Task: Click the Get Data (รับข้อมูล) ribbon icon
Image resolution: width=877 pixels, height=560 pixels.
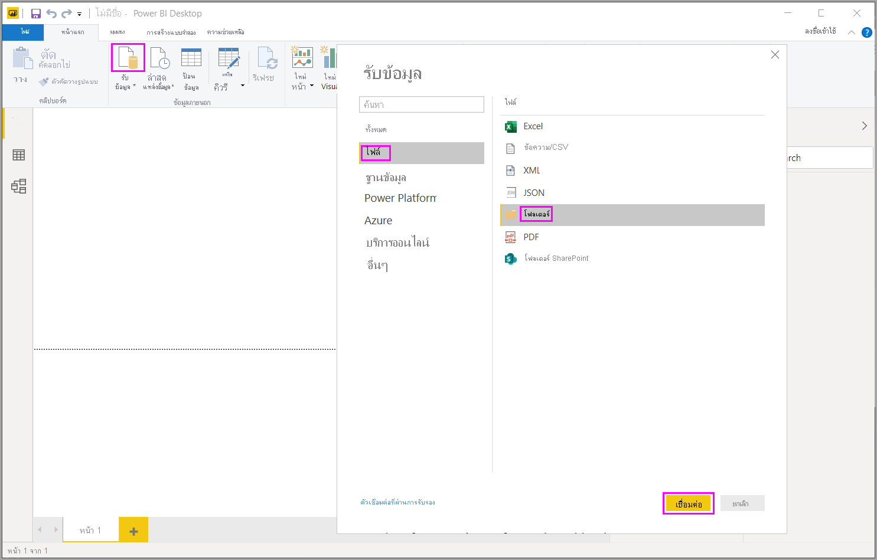Action: point(128,58)
